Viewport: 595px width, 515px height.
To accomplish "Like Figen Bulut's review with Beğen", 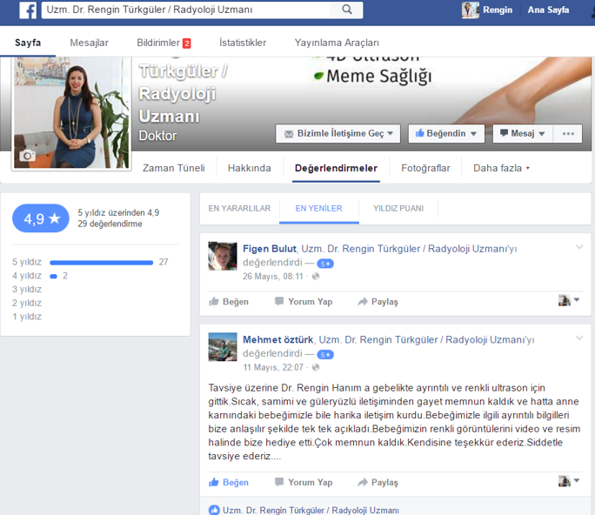I will [229, 302].
